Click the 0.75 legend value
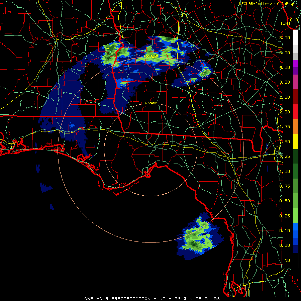 [x=285, y=186]
